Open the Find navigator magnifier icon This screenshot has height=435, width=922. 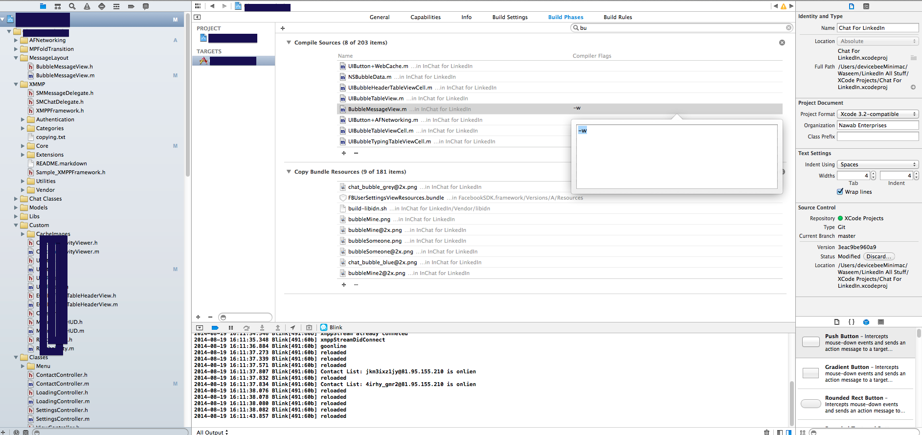(x=72, y=6)
